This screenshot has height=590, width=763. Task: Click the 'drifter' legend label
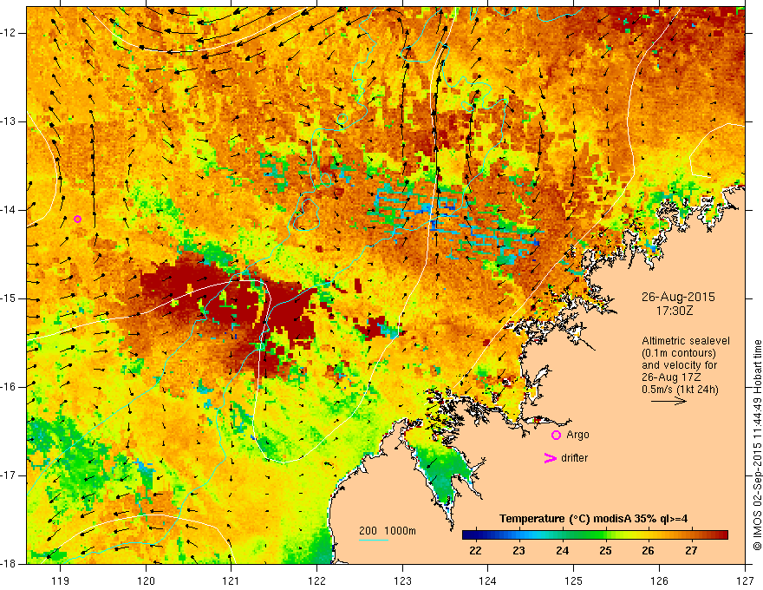[574, 458]
